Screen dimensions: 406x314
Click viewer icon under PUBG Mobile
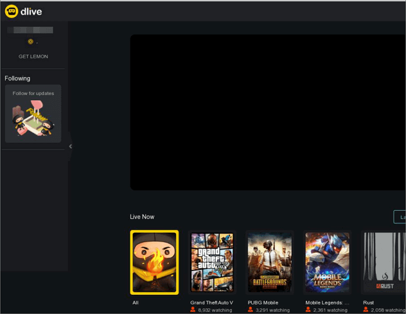tap(251, 311)
